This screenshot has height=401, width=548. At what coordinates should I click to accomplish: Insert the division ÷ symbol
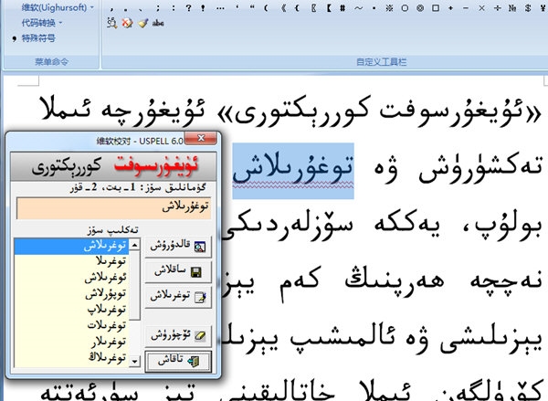[498, 8]
